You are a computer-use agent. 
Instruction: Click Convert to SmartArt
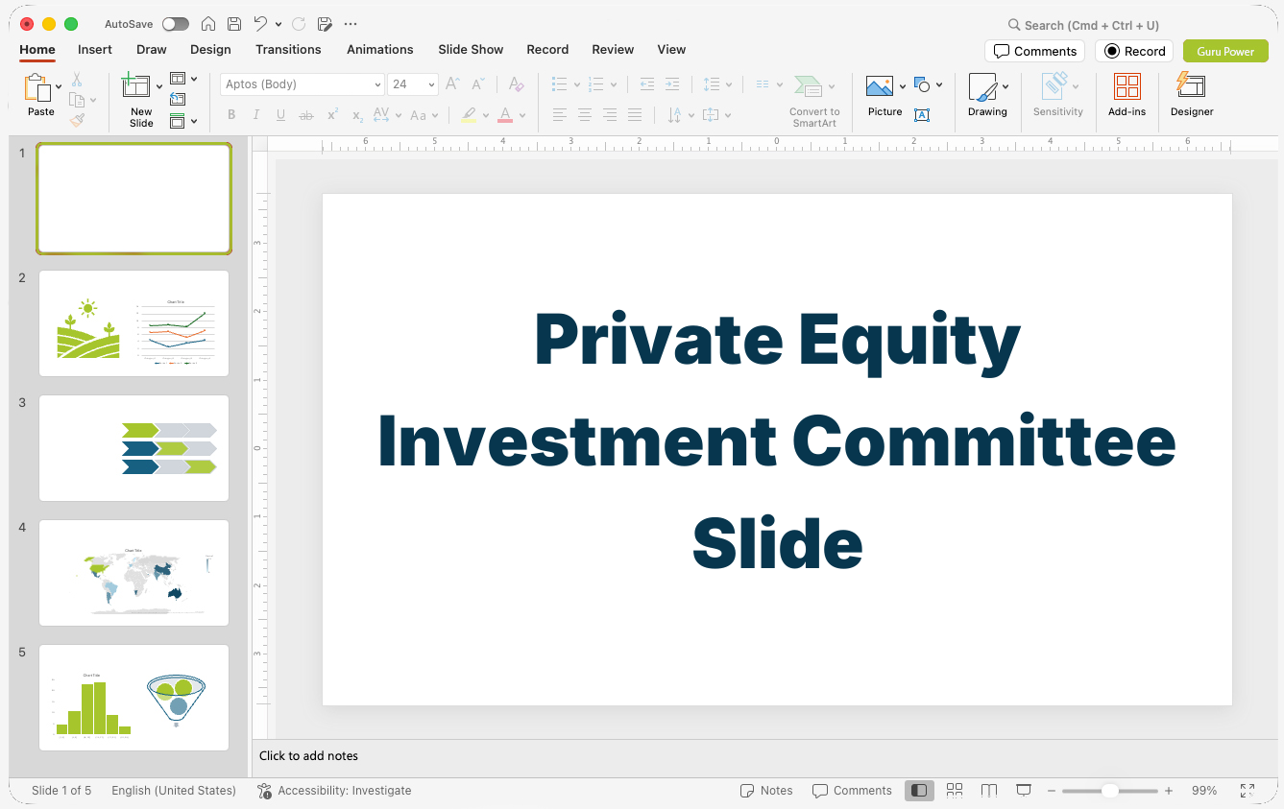click(x=814, y=101)
